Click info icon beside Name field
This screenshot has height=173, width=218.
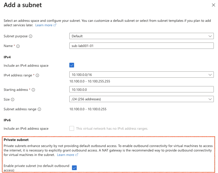point(18,46)
